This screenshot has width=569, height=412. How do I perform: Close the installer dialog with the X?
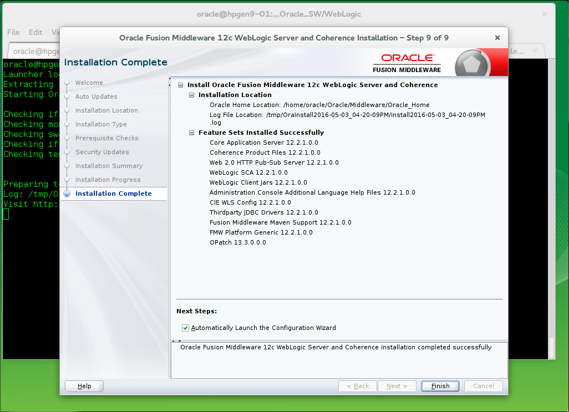click(497, 38)
